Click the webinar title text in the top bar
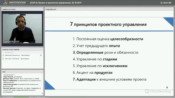 tap(56, 3)
